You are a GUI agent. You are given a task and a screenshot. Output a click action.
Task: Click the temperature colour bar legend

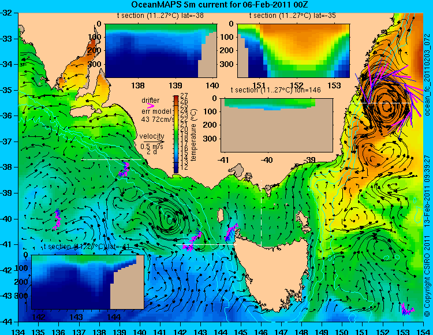[176, 134]
